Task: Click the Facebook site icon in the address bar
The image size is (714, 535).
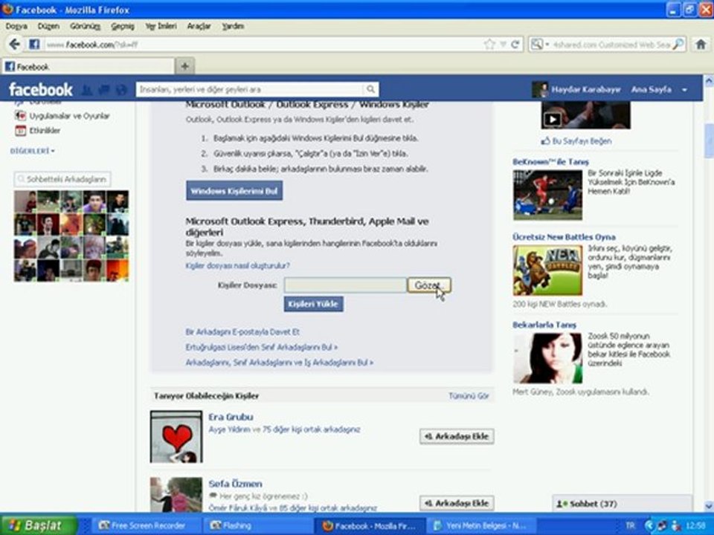Action: 34,44
